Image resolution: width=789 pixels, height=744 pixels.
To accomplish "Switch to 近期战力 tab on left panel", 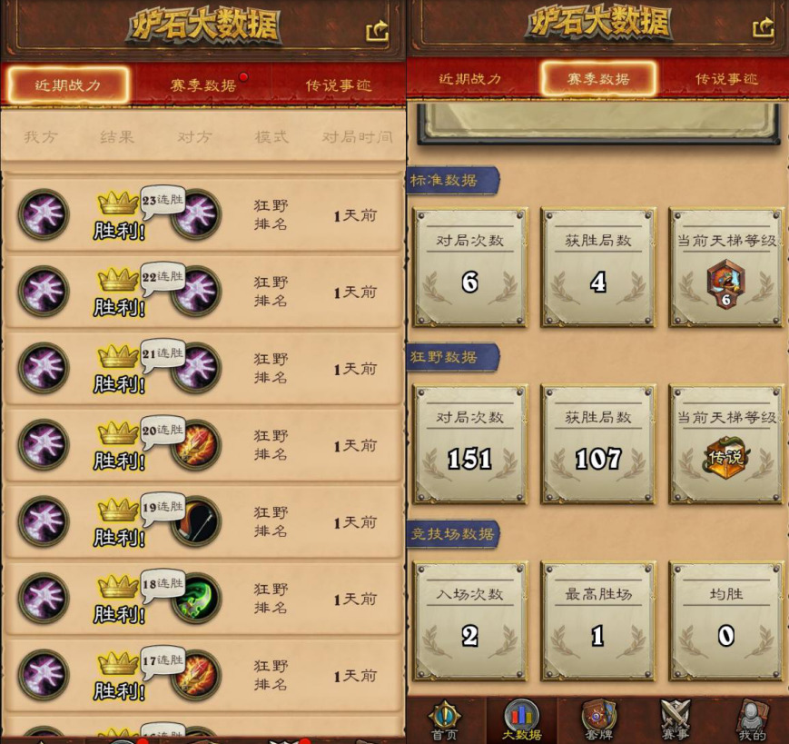I will (x=68, y=85).
